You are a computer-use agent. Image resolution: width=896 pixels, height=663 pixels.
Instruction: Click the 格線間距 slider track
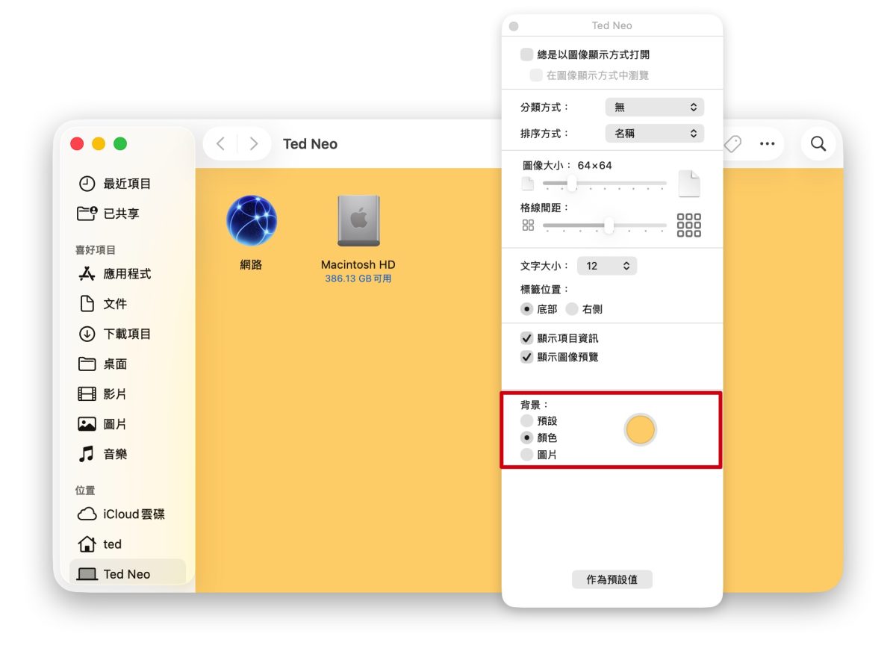[x=605, y=225]
